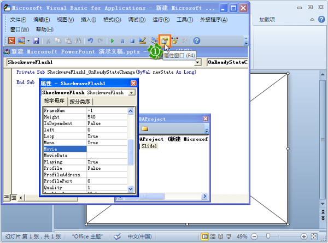Select the ProfileAddress property row
This screenshot has width=328, height=243.
tap(85, 175)
